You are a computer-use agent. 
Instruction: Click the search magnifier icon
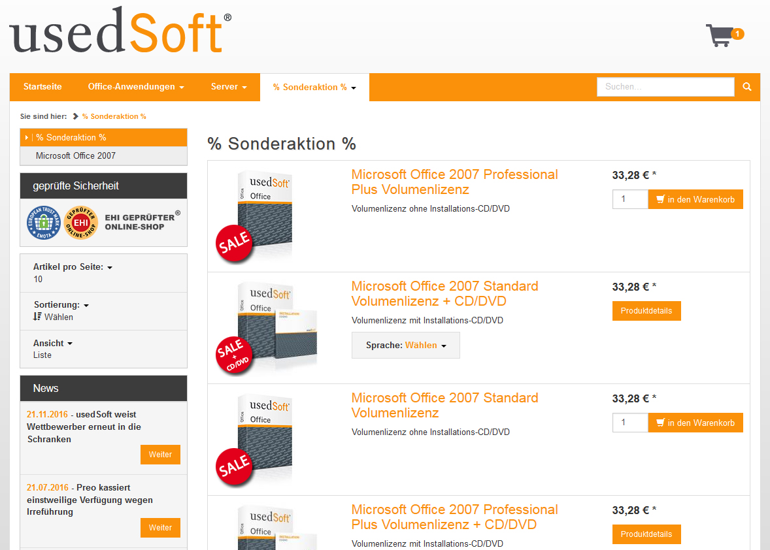(x=747, y=87)
